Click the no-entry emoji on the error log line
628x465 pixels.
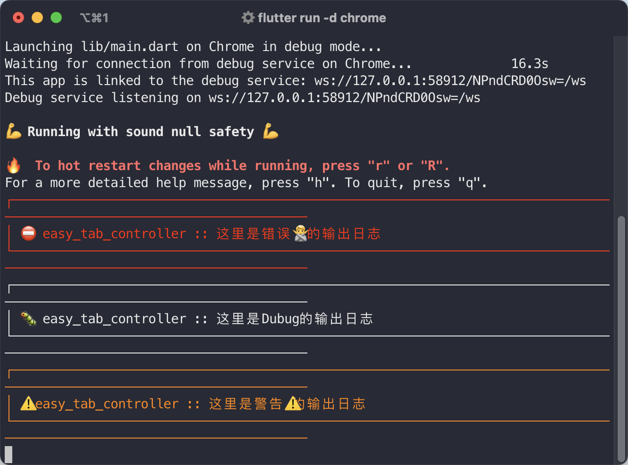pos(28,233)
